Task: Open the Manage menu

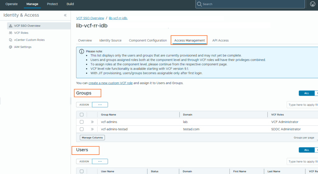Action: click(32, 4)
